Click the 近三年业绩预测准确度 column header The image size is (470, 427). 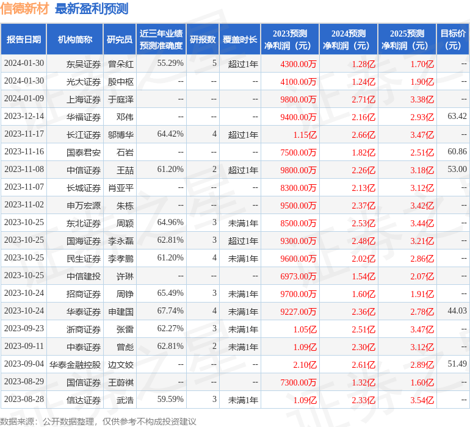161,39
